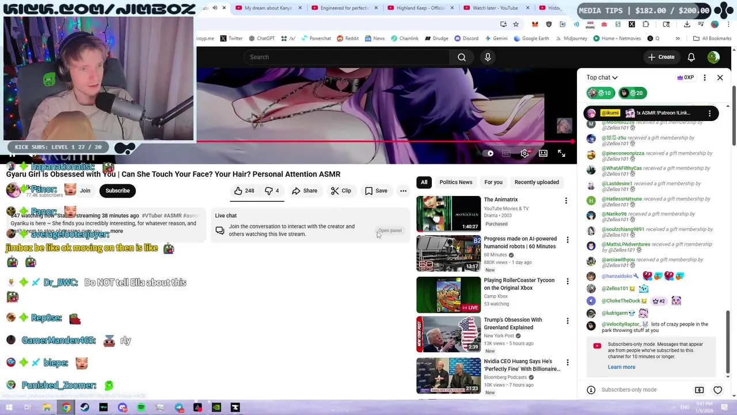This screenshot has height=415, width=737.
Task: Open options for Nvidia CEO Huang video
Action: (567, 363)
